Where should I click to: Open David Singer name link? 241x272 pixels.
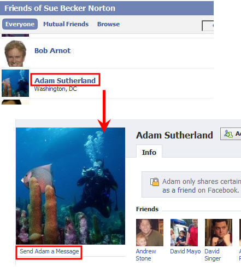(x=213, y=255)
